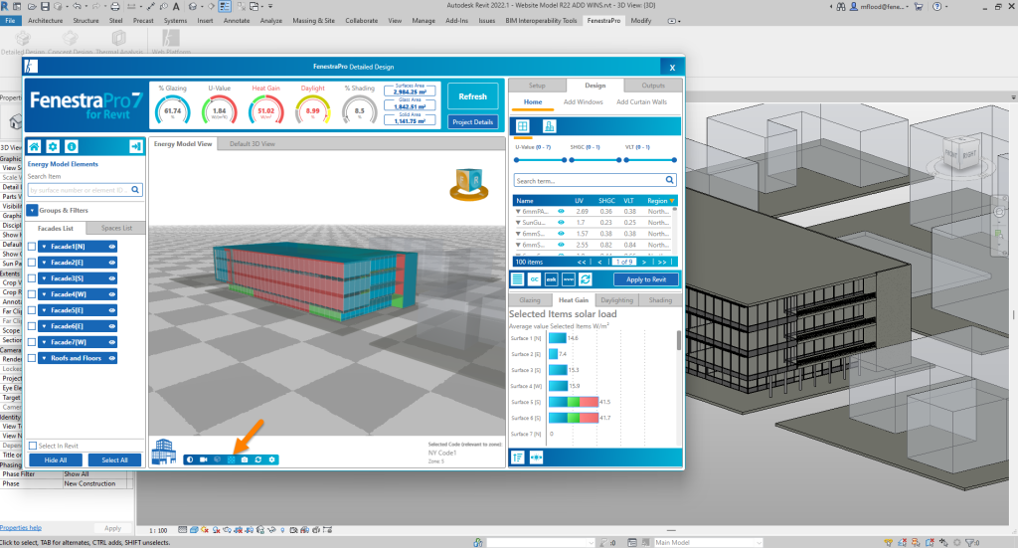1018x548 pixels.
Task: Click the Print icon in Revit quick access toolbar
Action: (115, 7)
